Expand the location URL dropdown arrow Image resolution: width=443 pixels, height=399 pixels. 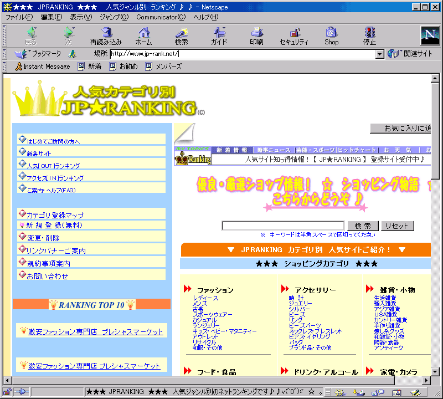[380, 54]
